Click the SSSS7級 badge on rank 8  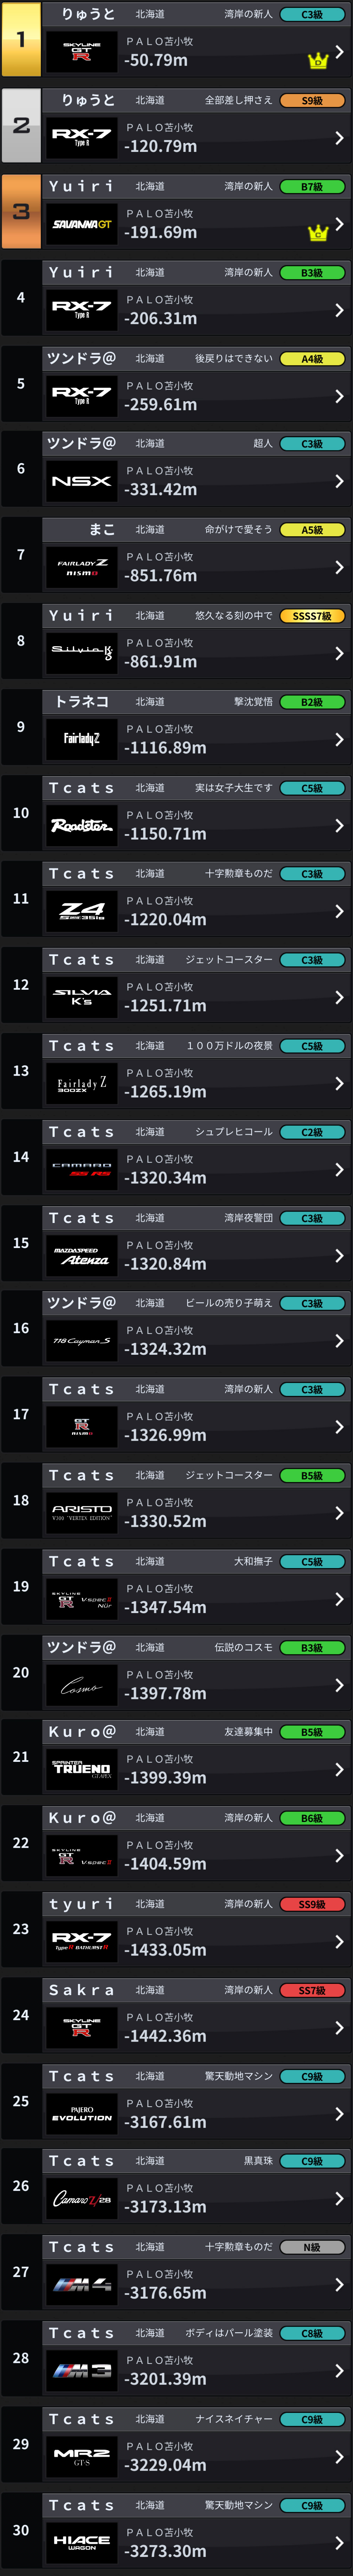[312, 616]
